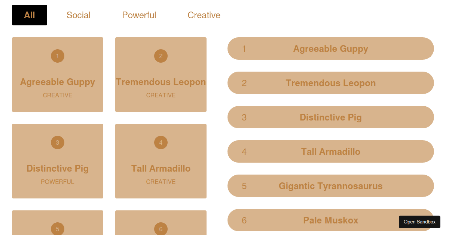The height and width of the screenshot is (235, 449).
Task: Select the Distinctive Pig list row
Action: 331,117
